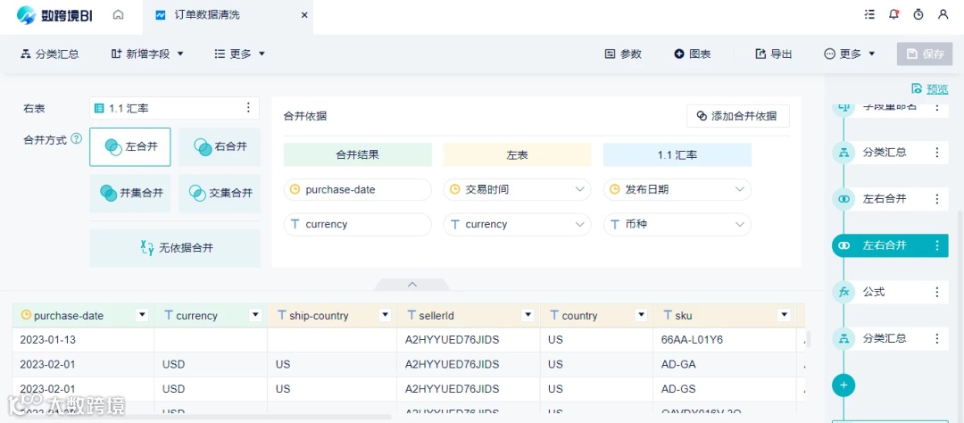Switch to the 订单数据清洗 tab
Screen dimensions: 964x423
pyautogui.click(x=228, y=15)
